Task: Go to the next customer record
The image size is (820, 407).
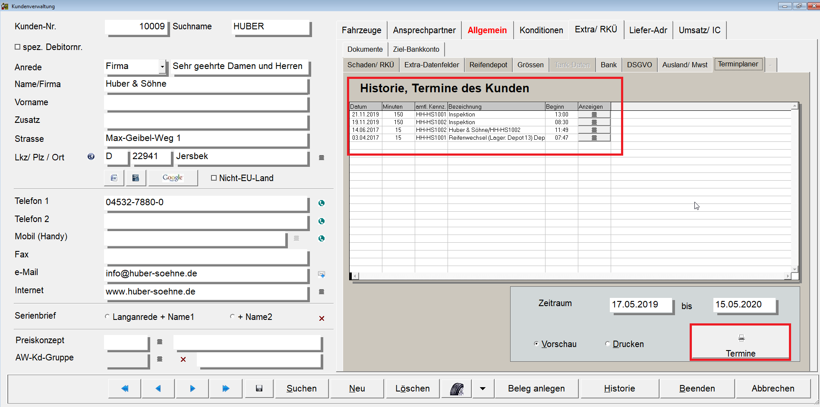Action: [x=192, y=388]
